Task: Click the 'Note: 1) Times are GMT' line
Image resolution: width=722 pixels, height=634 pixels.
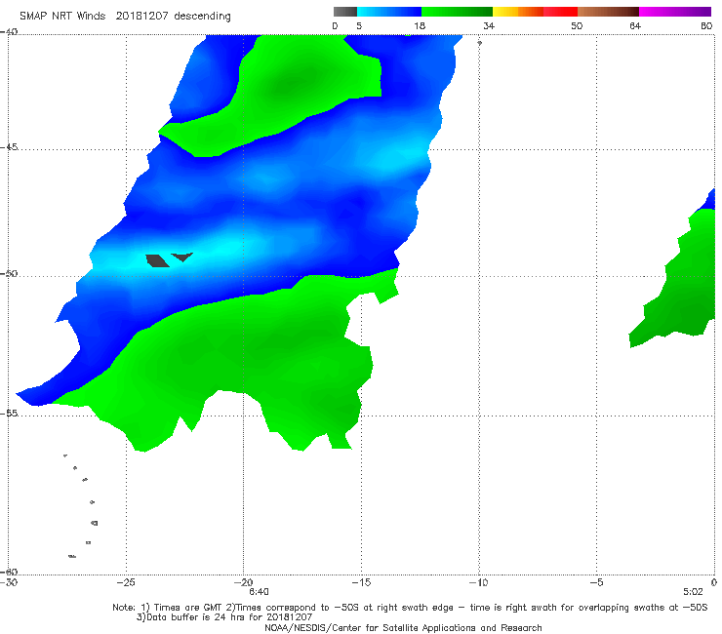Action: tap(410, 608)
